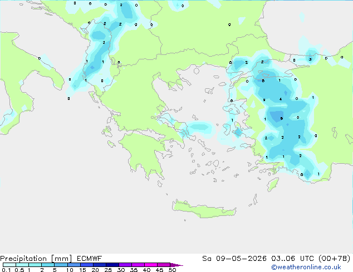Choose the 25–30 mm dark navy swatch
The image size is (353, 272).
[x=112, y=265]
